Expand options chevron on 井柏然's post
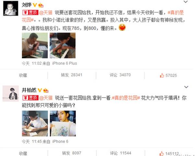Screen dimensions: 195x156 [186, 87]
